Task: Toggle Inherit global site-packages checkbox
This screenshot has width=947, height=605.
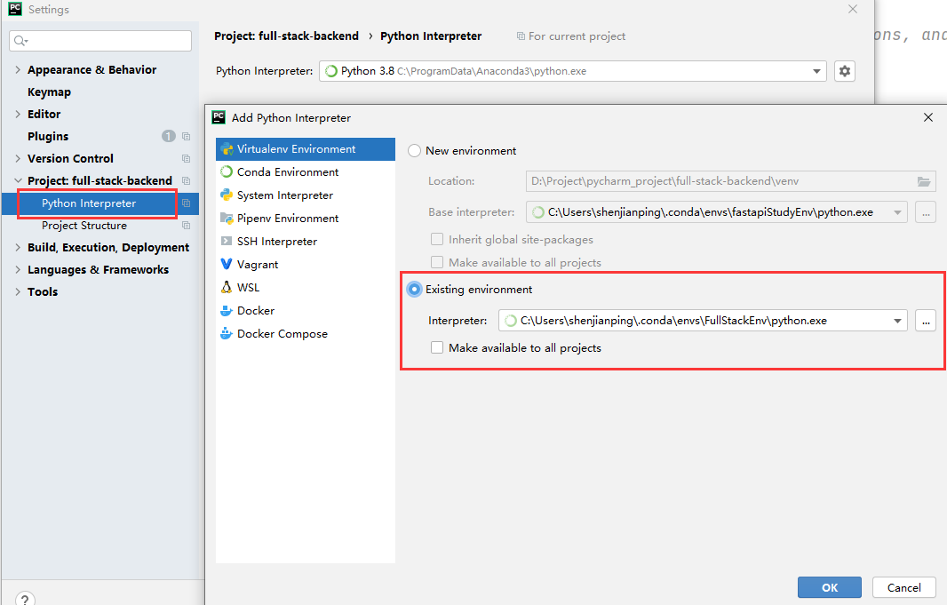Action: click(x=437, y=239)
